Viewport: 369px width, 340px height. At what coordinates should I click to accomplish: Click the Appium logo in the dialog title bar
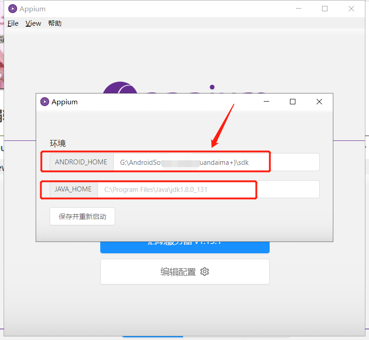point(44,102)
